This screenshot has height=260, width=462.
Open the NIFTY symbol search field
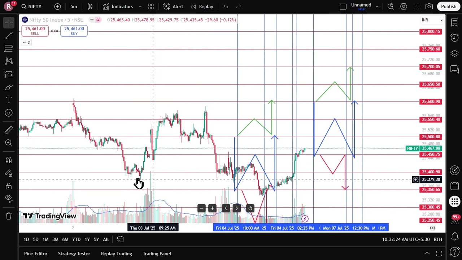click(x=32, y=6)
